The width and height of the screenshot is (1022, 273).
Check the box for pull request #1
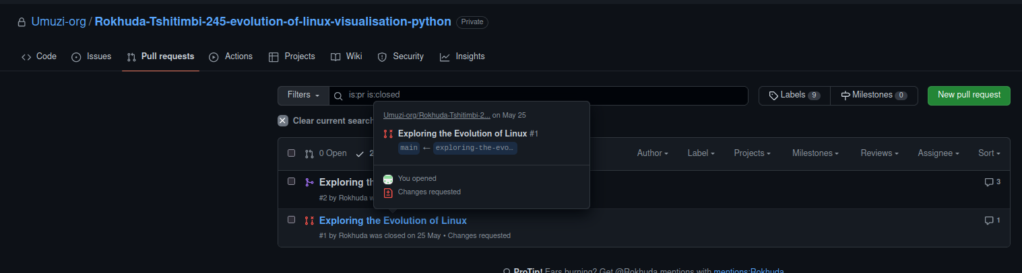(292, 220)
